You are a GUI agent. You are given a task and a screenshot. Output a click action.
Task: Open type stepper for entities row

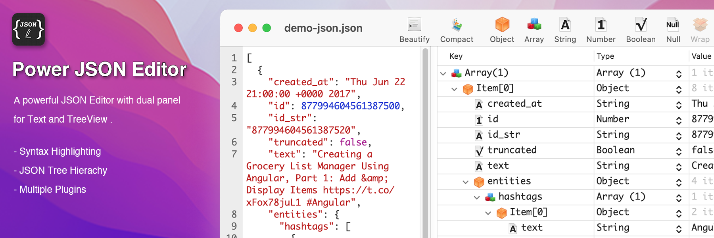coord(679,182)
